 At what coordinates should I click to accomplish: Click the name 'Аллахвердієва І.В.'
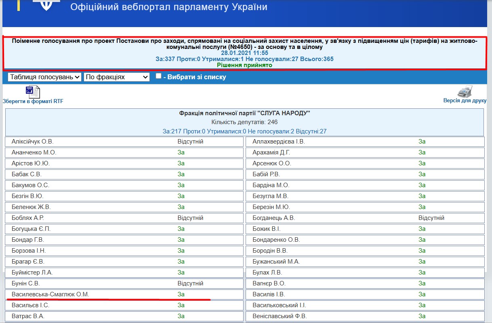279,141
